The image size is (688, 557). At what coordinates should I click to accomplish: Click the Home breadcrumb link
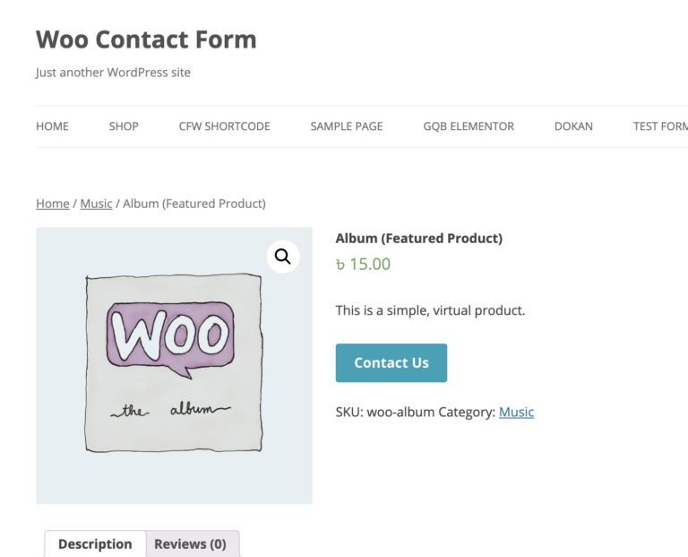click(x=52, y=204)
